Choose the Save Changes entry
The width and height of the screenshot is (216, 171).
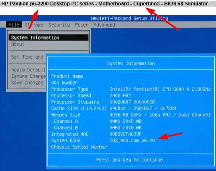(27, 83)
